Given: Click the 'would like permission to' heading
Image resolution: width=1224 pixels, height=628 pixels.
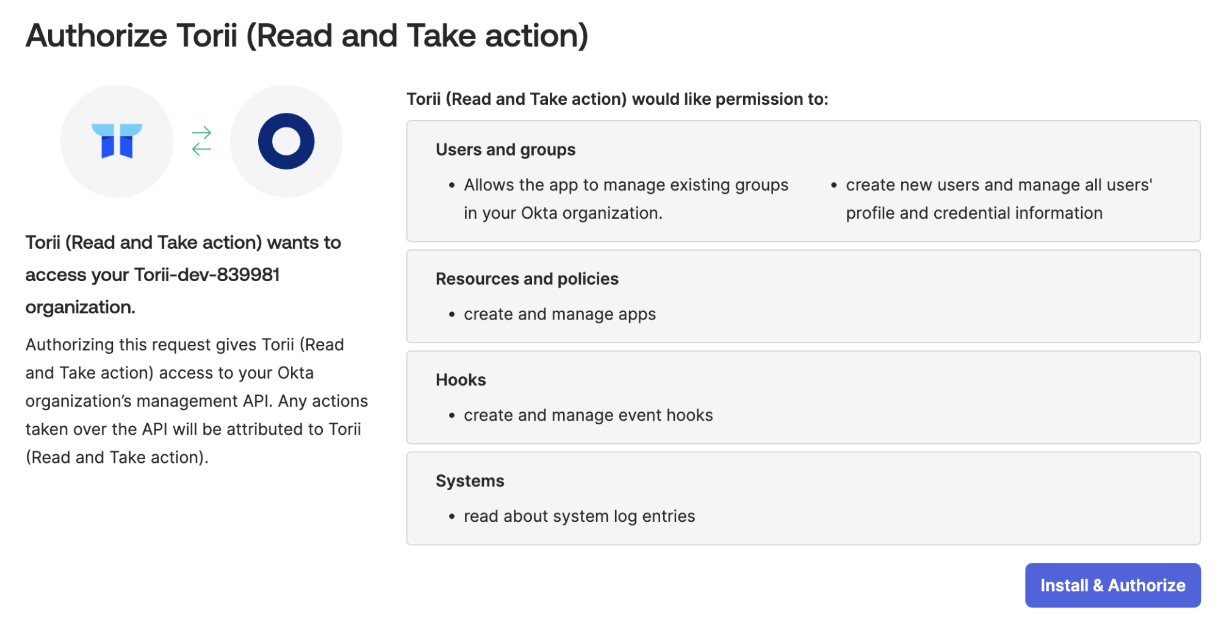Looking at the screenshot, I should point(617,99).
